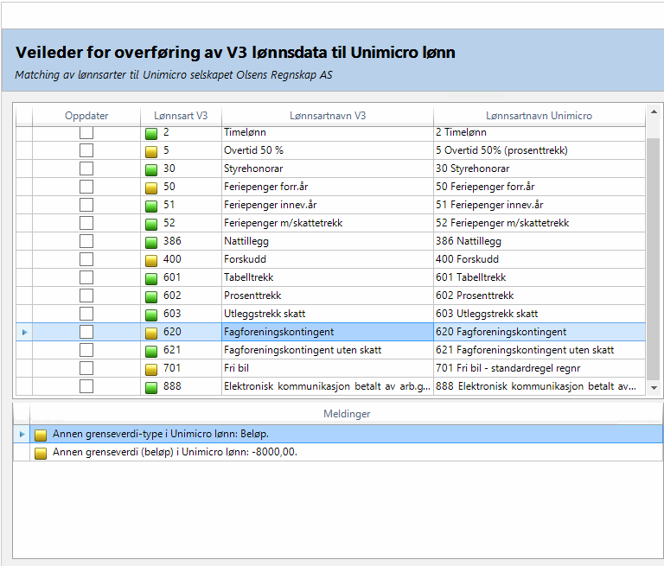
Task: Sort by Lønnsartnavn Unimicro column header
Action: coord(539,115)
